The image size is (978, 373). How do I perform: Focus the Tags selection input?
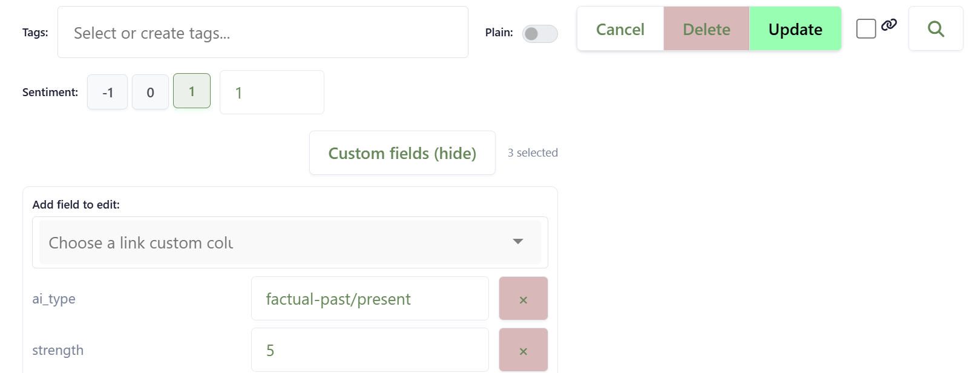pyautogui.click(x=263, y=33)
